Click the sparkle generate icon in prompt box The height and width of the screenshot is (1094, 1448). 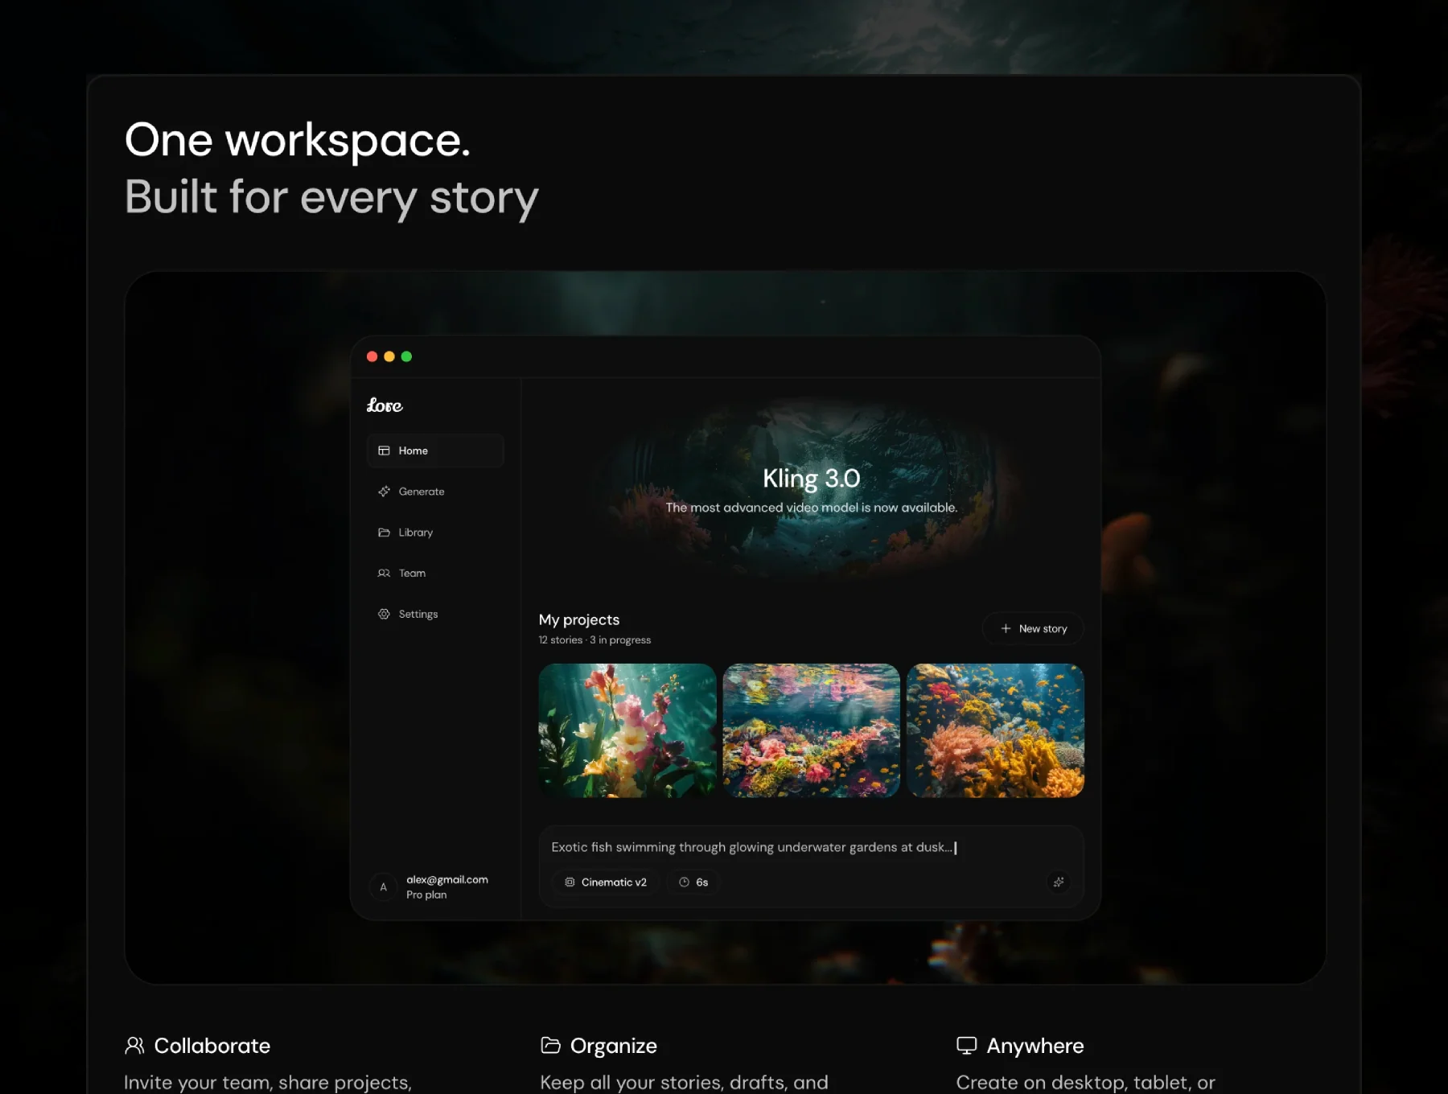click(1059, 882)
